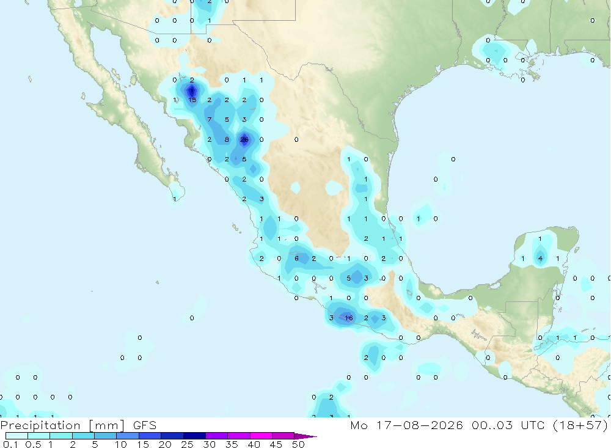Click the '8' precipitation value beside 26
The width and height of the screenshot is (611, 448).
(x=227, y=139)
